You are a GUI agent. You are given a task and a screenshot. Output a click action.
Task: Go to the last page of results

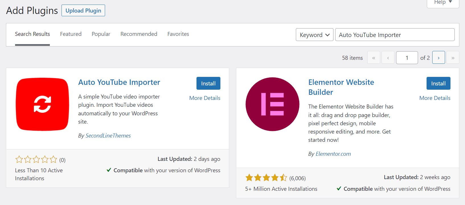point(453,58)
